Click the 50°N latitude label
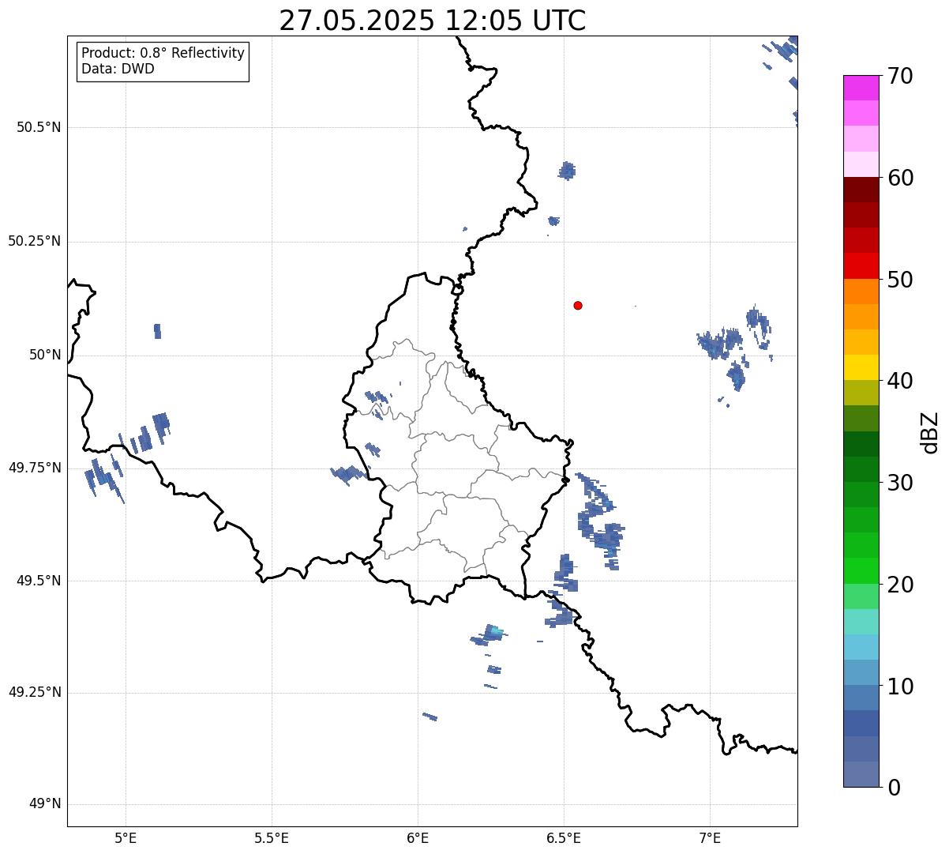949x854 pixels. click(x=45, y=355)
